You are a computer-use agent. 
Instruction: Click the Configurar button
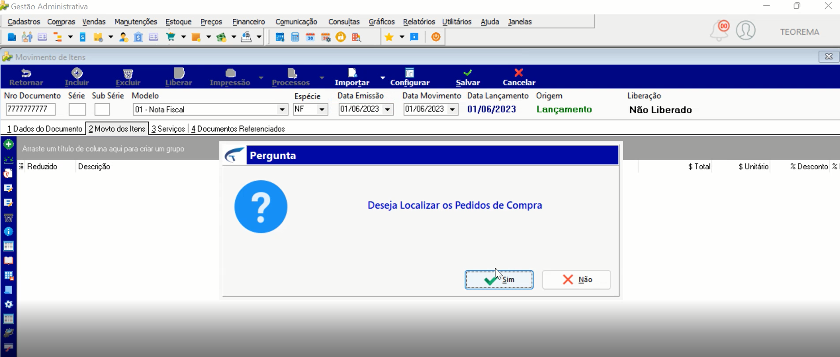coord(410,77)
